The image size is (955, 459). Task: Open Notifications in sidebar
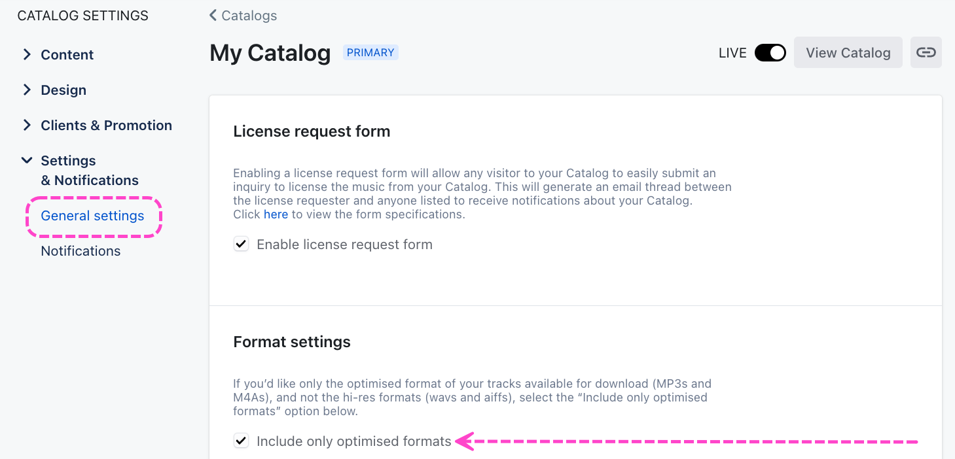(x=81, y=251)
